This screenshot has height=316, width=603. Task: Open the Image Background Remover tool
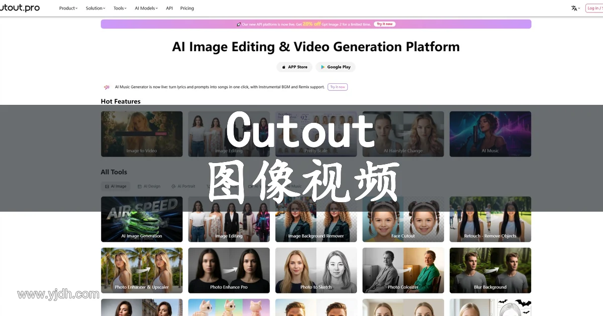(x=316, y=219)
